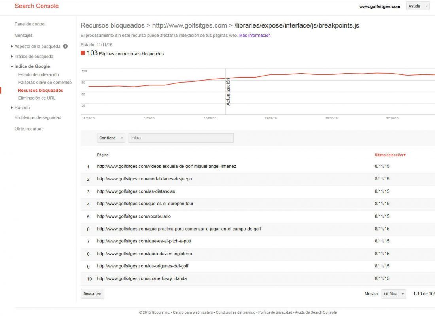The width and height of the screenshot is (435, 316).
Task: Select Recursos bloqueados in the sidebar
Action: click(40, 90)
